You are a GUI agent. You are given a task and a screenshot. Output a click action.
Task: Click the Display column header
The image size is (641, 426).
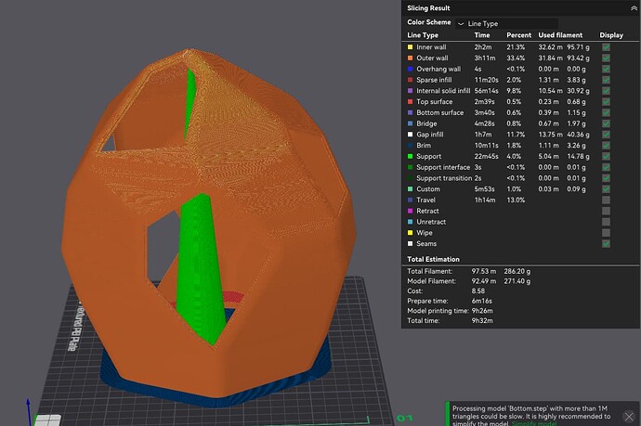tap(611, 35)
